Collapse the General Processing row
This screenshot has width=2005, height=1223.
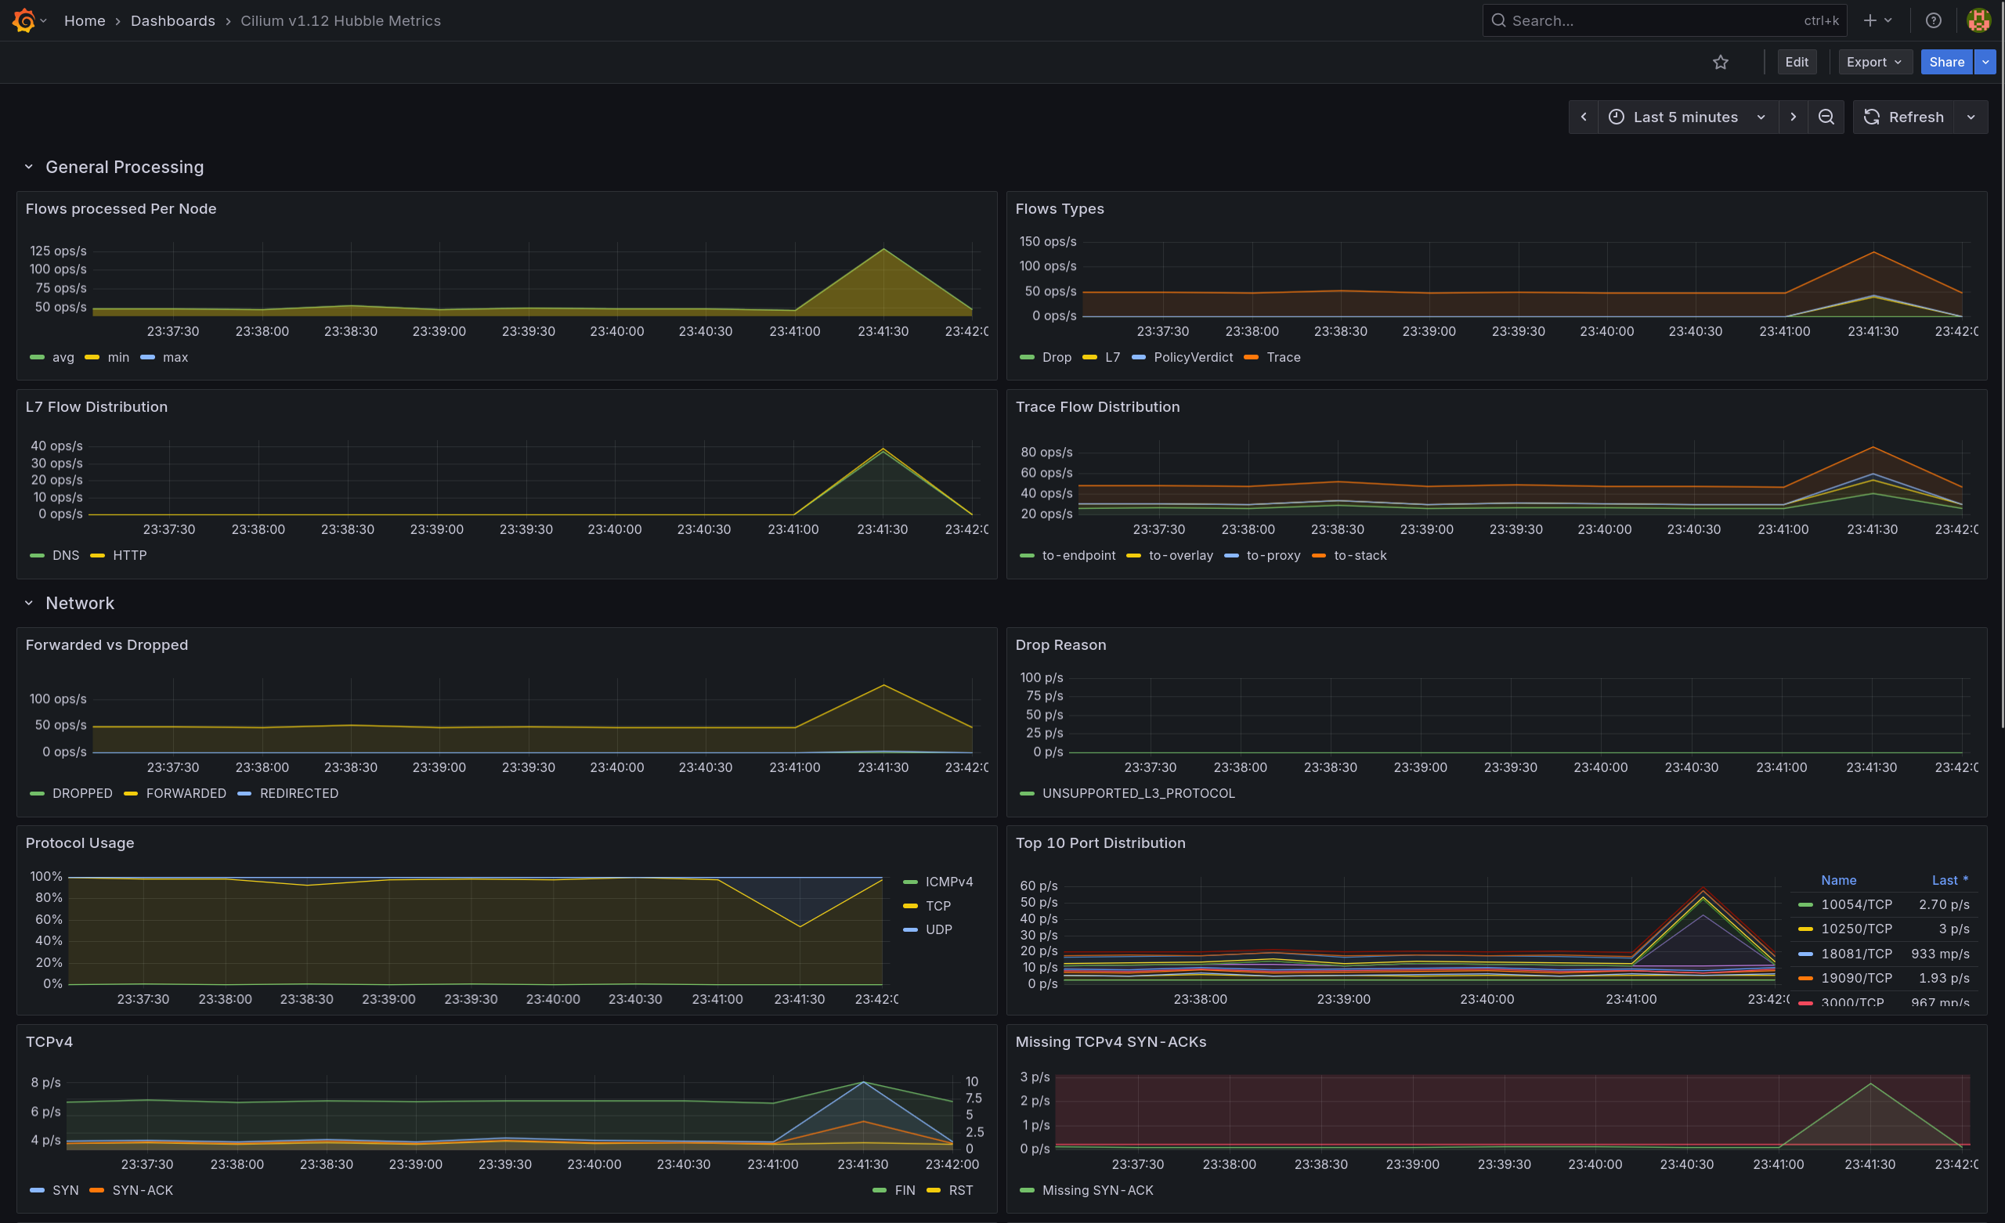click(x=29, y=167)
